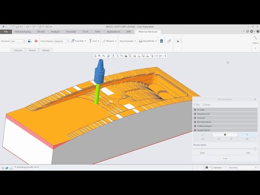Click the second icon in bottom-left status bar
Screen dimensions: 260x195
click(x=6, y=168)
